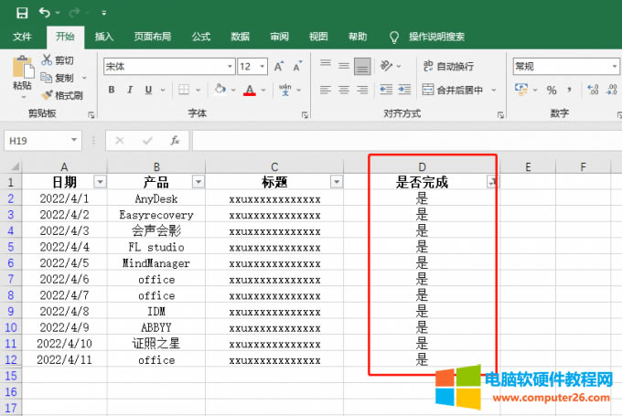Switch to the 数据 (Data) tab
Viewport: 622px width, 416px height.
[x=240, y=37]
